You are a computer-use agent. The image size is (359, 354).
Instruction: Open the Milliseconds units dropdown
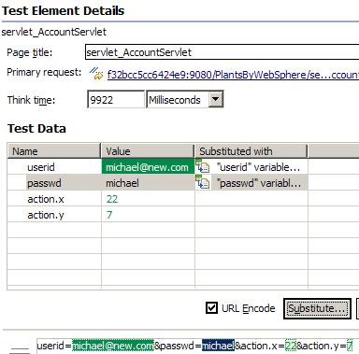click(216, 100)
